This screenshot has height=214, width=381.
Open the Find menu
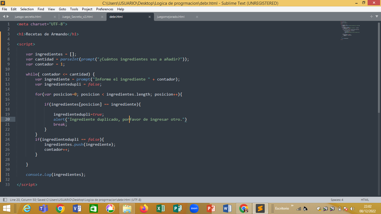(x=41, y=9)
